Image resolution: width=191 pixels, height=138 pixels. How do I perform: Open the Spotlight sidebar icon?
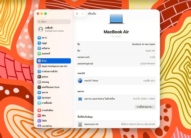point(39,98)
